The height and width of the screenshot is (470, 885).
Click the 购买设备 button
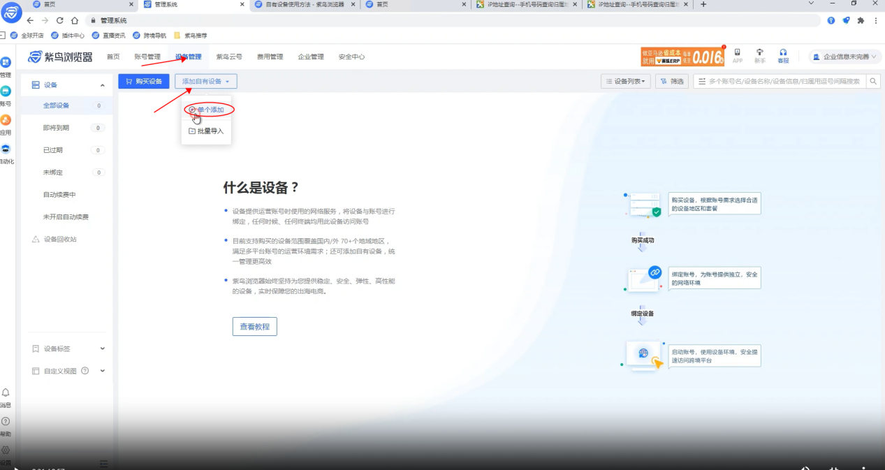[143, 82]
